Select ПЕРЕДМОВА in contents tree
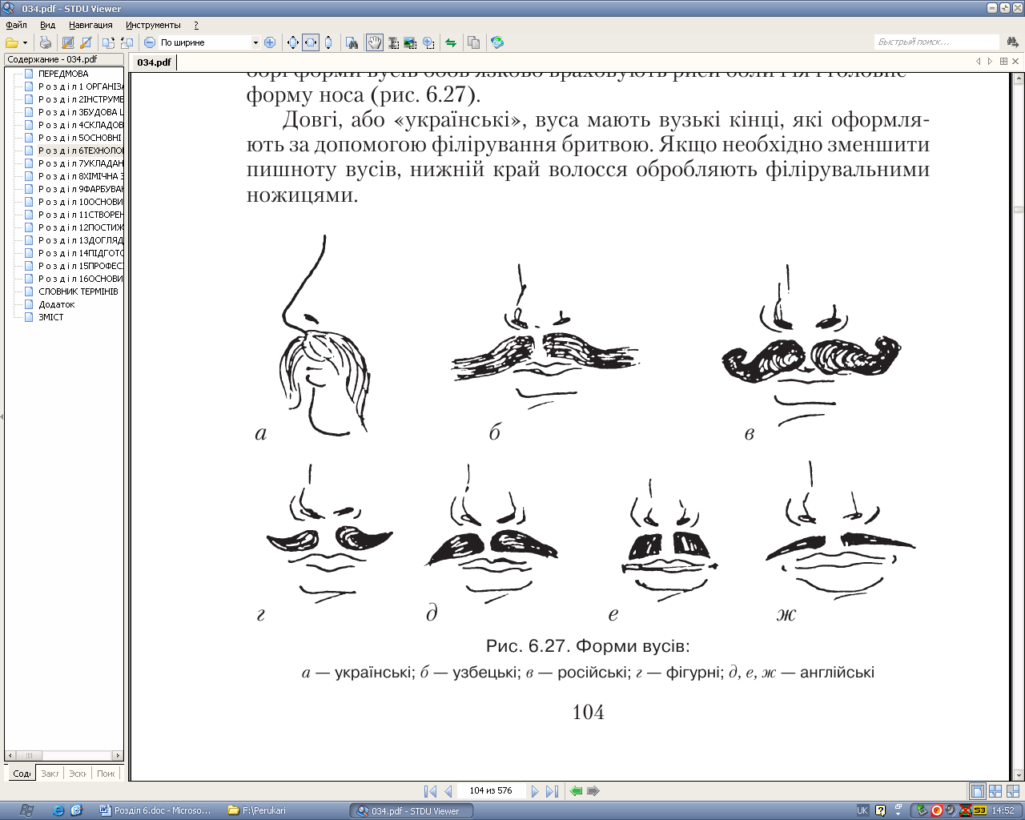The image size is (1025, 820). tap(63, 74)
